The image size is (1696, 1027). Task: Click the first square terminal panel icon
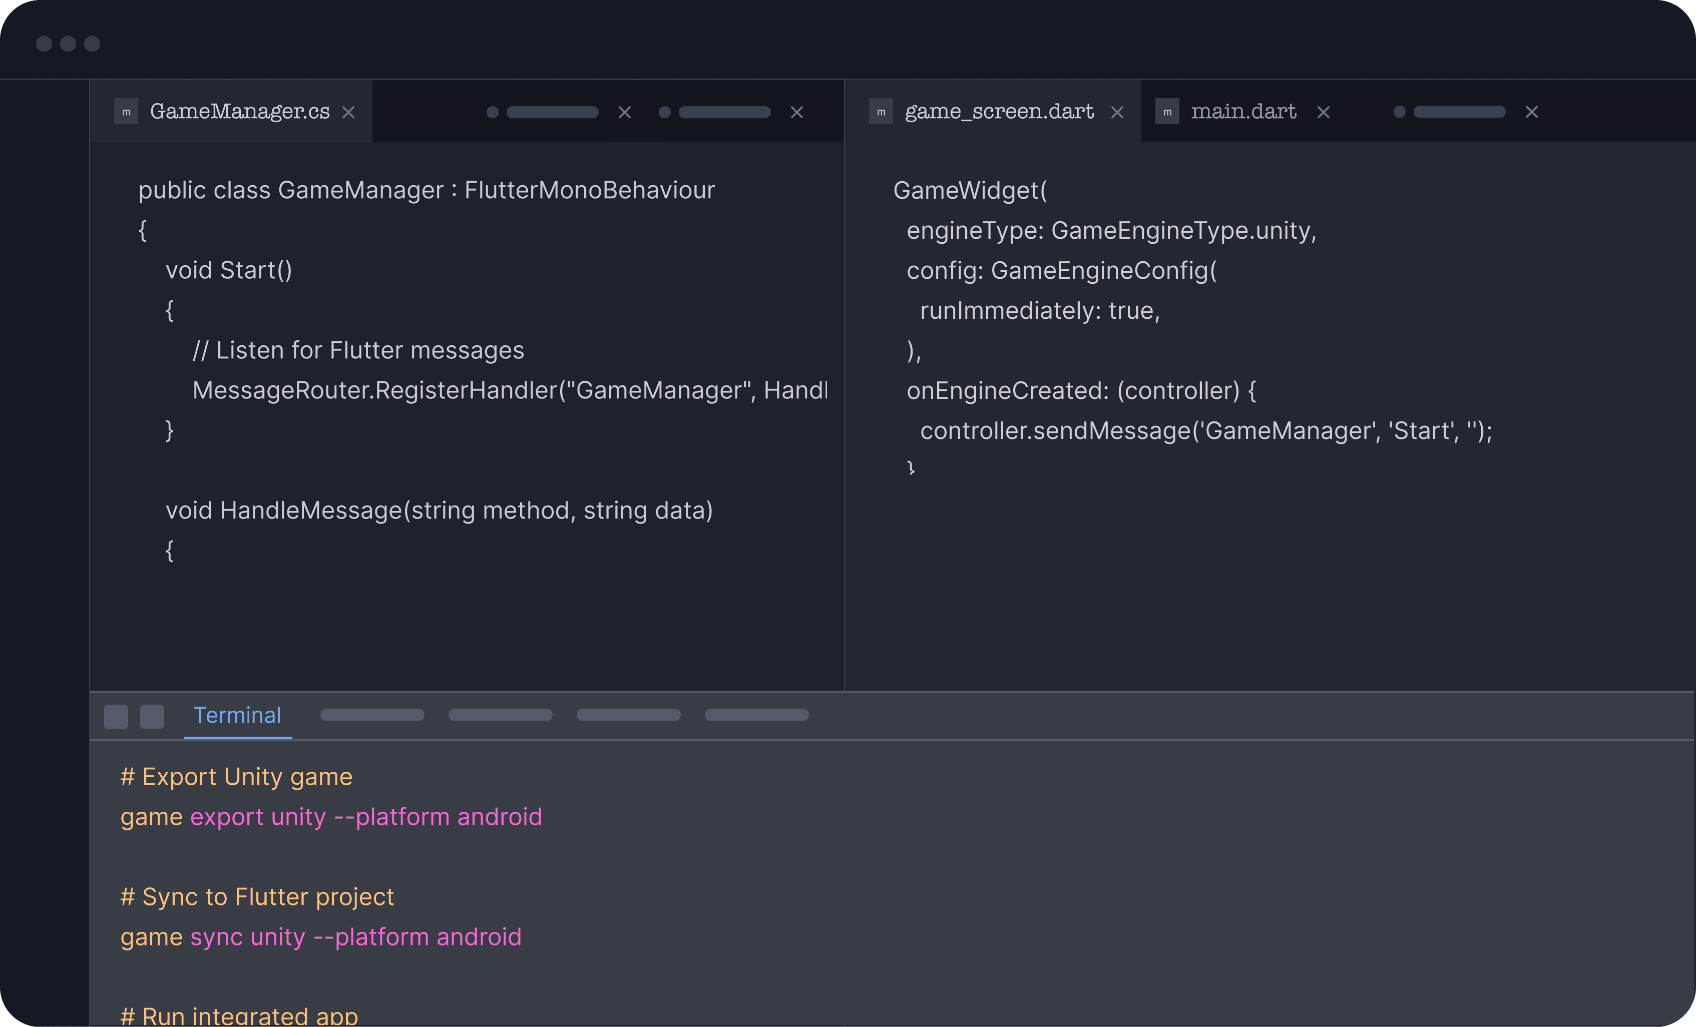point(116,717)
